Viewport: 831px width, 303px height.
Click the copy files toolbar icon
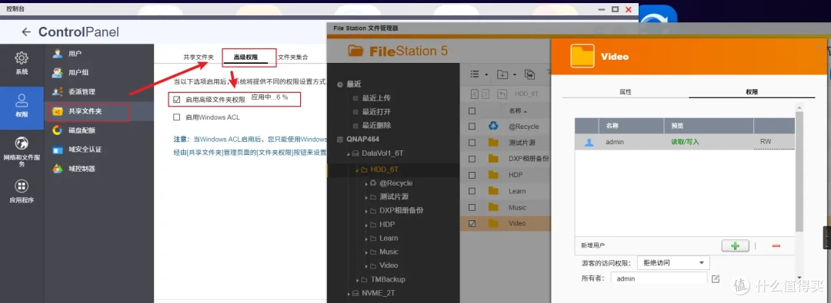[529, 74]
